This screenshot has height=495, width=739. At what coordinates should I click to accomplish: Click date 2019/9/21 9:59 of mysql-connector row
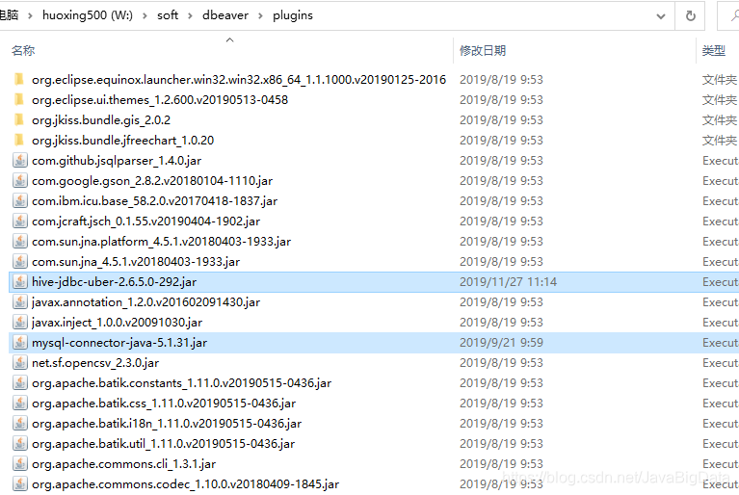501,343
